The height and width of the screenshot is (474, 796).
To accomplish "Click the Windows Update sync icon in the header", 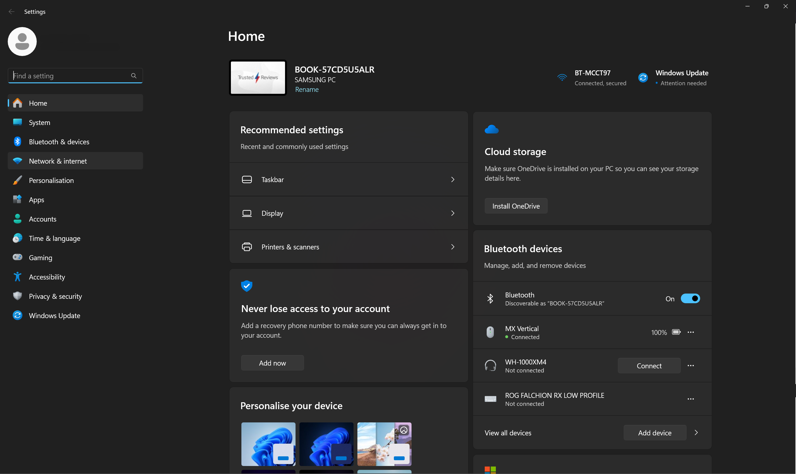I will coord(643,78).
